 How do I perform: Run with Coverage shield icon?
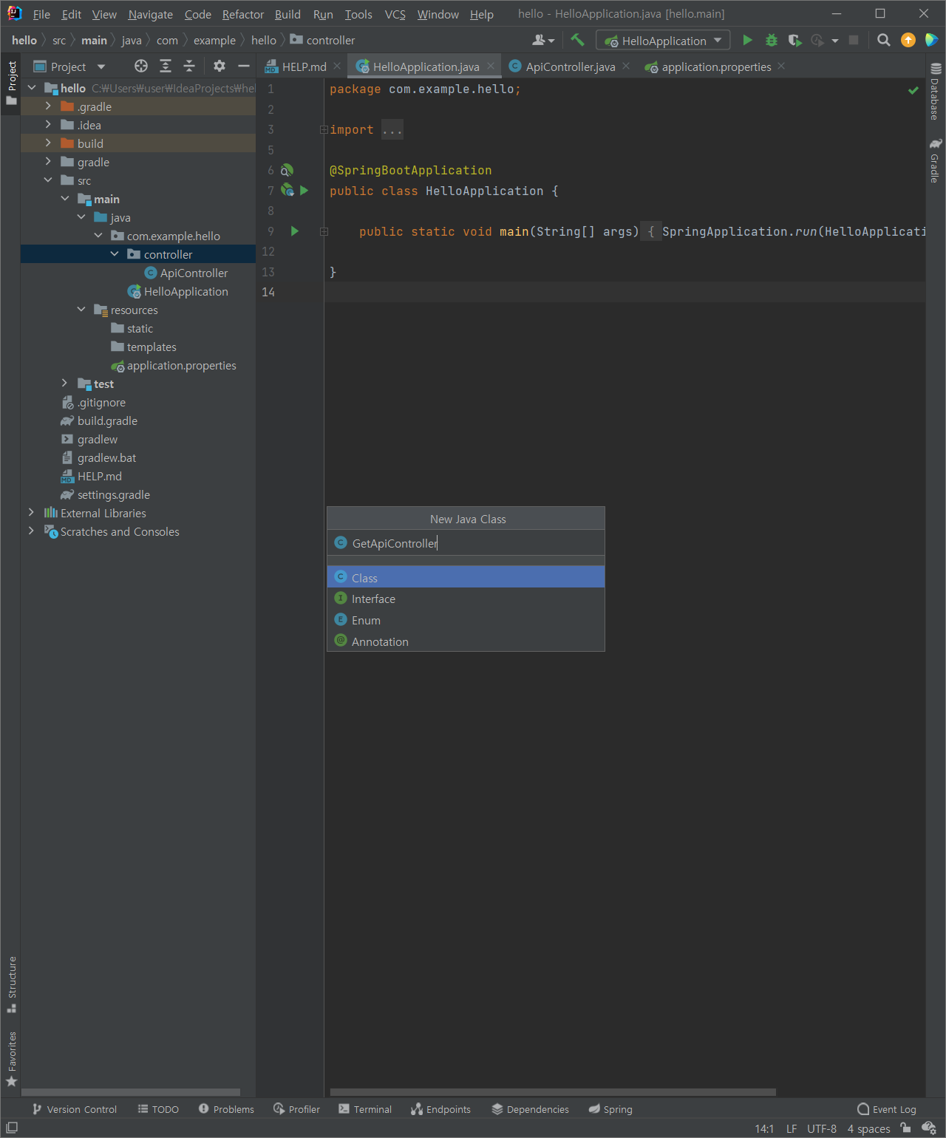tap(794, 40)
